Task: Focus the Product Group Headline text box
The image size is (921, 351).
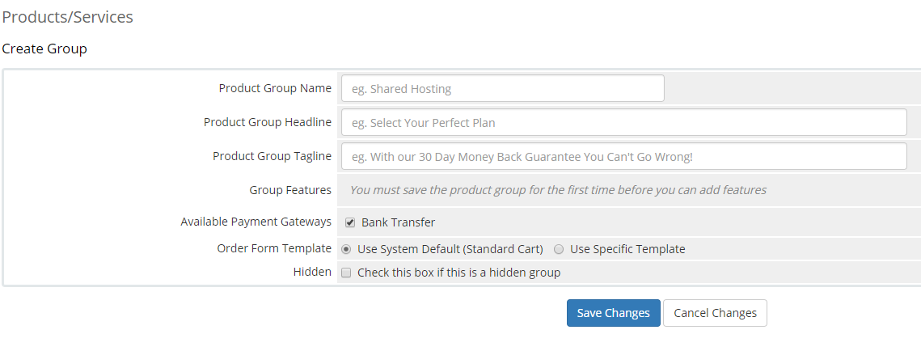Action: click(x=623, y=123)
